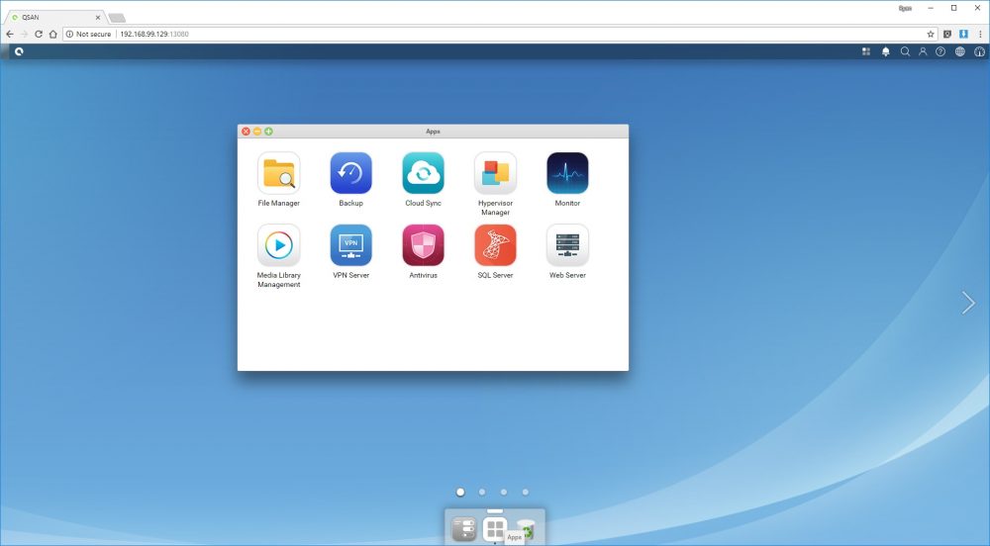990x546 pixels.
Task: Go to browser home page
Action: [x=53, y=34]
